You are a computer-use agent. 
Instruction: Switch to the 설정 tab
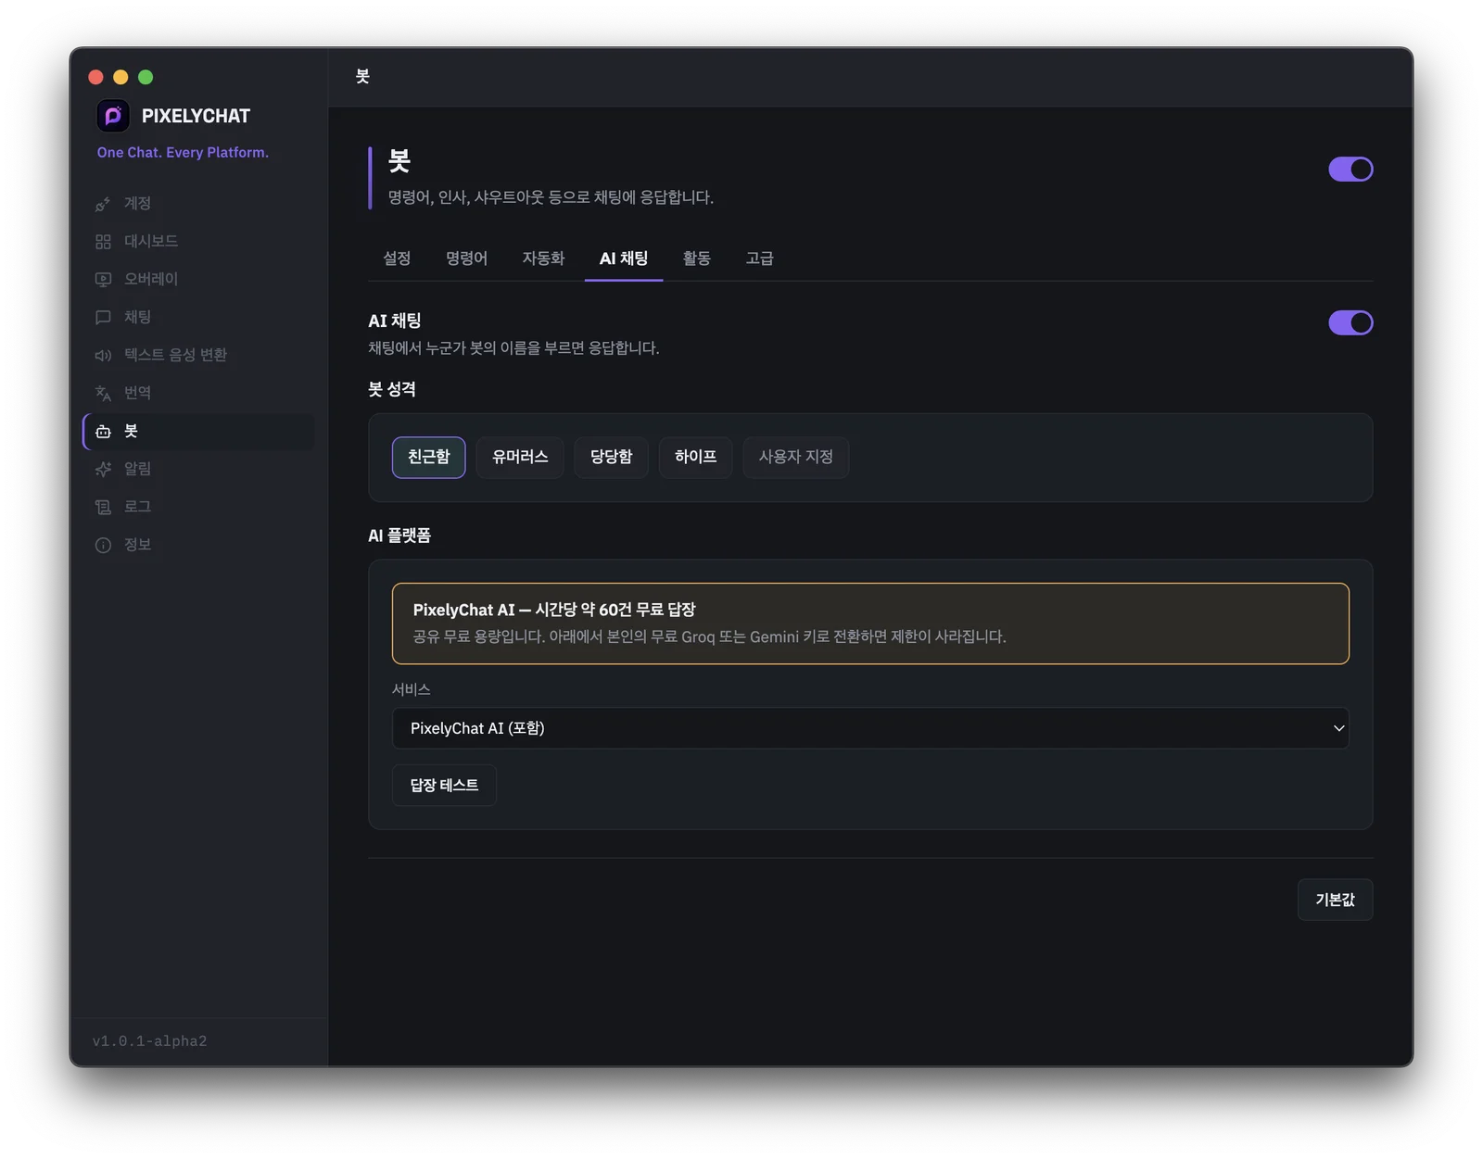tap(397, 258)
